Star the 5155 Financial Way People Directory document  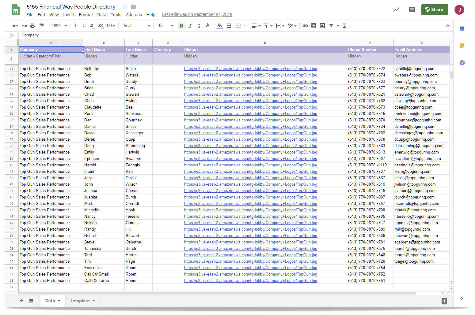coord(125,7)
